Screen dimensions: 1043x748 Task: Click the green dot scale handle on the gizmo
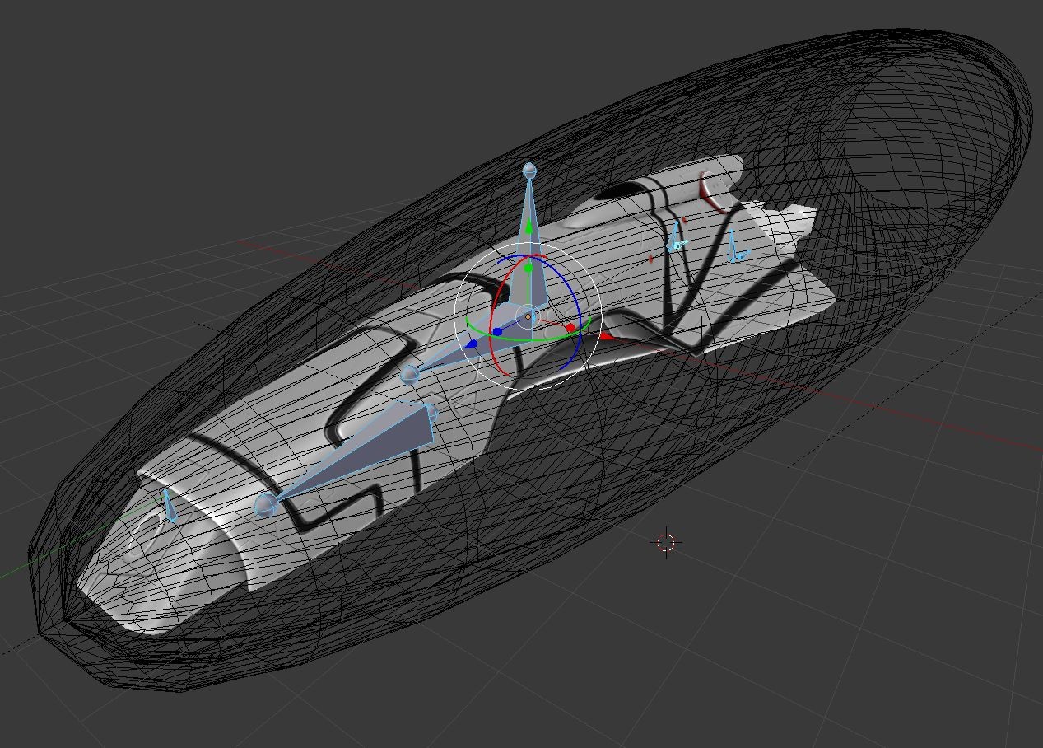coord(528,268)
